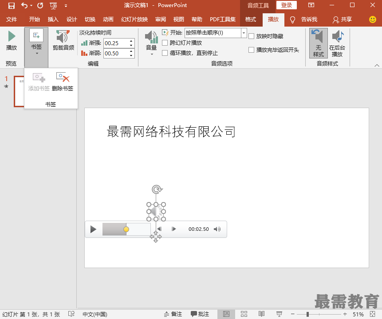The image size is (382, 319).
Task: Click the animation star under slide number 1
Action: (6, 86)
